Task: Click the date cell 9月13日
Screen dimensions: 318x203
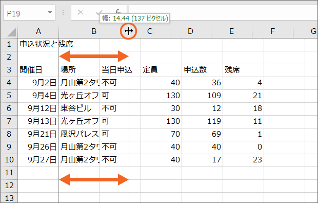Action: (38, 121)
